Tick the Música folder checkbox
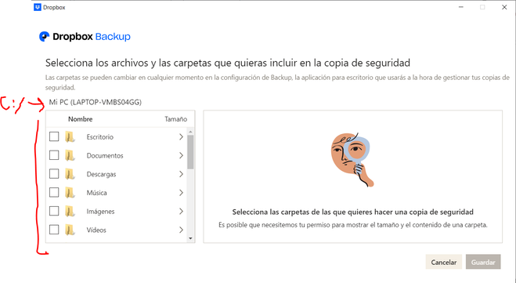 coord(54,192)
